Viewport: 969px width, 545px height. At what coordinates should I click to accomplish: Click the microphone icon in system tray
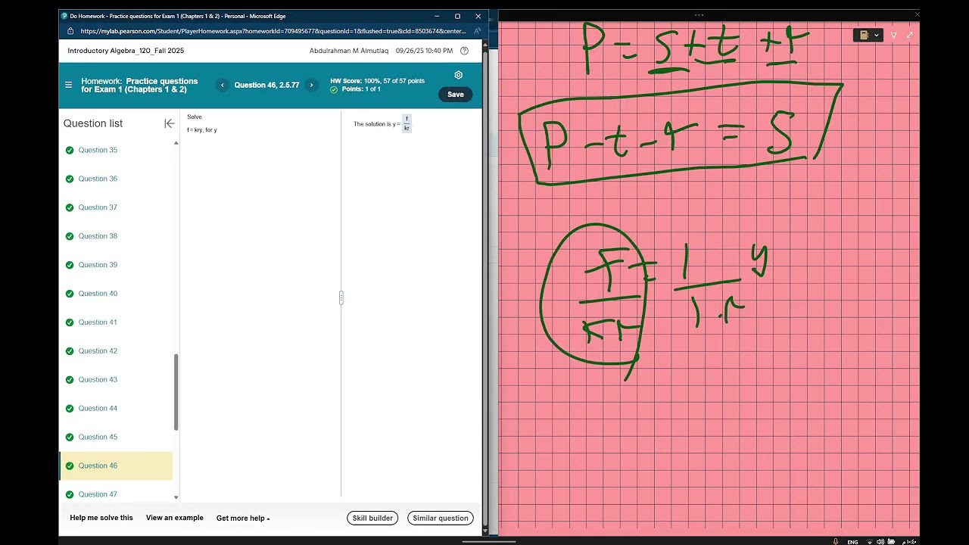tap(836, 541)
